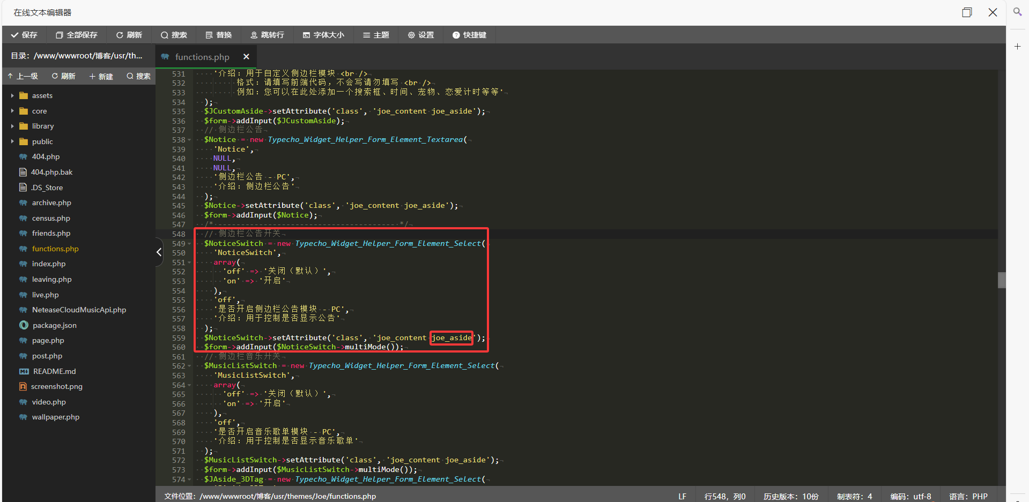This screenshot has height=502, width=1029.
Task: Jump to a line using 跳转行
Action: (267, 35)
